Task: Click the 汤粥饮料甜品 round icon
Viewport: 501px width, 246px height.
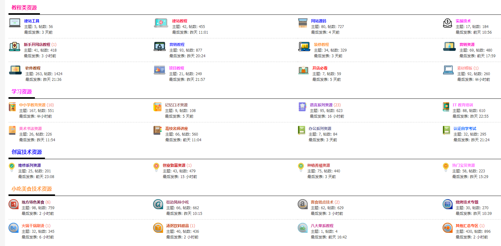Action: (x=158, y=228)
